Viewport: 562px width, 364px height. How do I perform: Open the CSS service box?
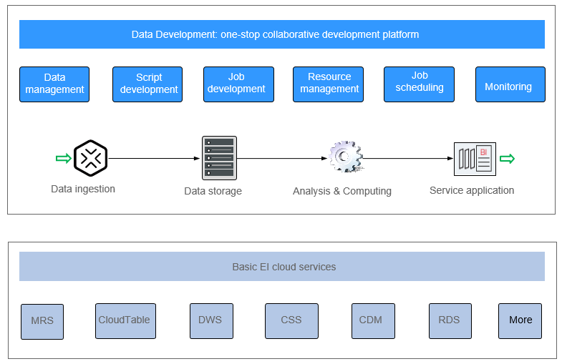click(291, 320)
